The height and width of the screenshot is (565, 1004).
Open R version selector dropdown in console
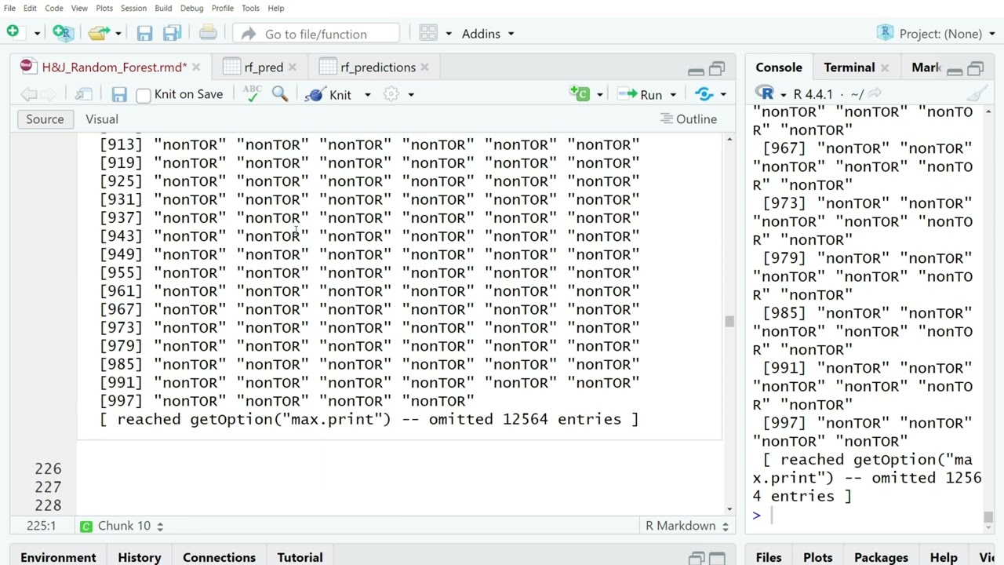pos(783,95)
